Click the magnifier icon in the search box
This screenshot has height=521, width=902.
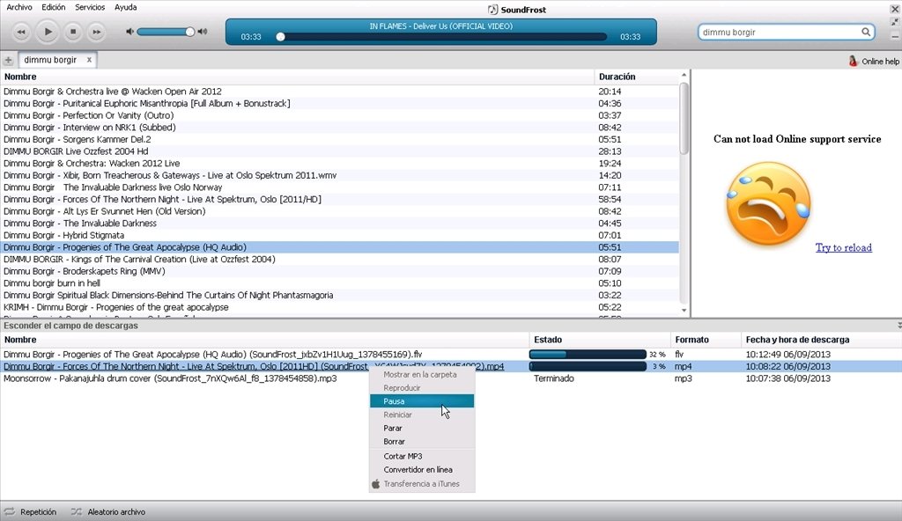(x=866, y=33)
